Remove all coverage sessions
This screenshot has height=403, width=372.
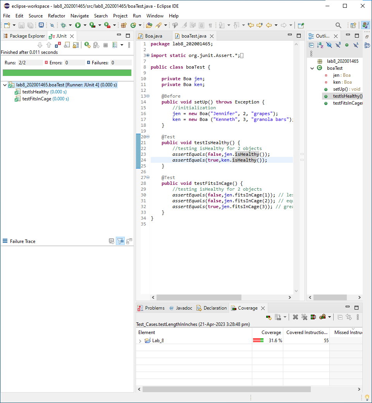pos(304,317)
